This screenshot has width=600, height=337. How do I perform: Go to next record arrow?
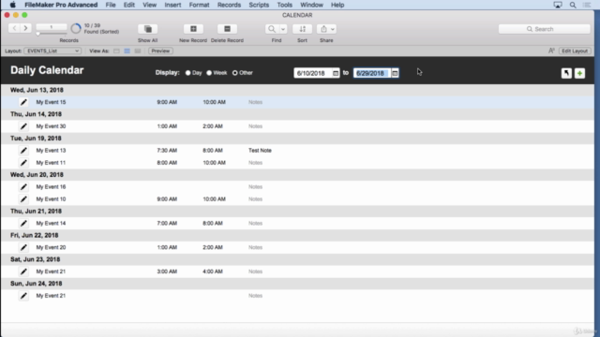[x=25, y=28]
